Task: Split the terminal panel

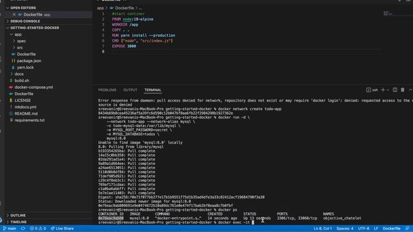Action: point(395,90)
